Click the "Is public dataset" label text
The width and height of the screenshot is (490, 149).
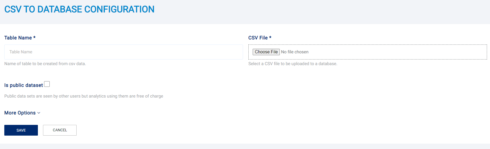click(x=24, y=85)
